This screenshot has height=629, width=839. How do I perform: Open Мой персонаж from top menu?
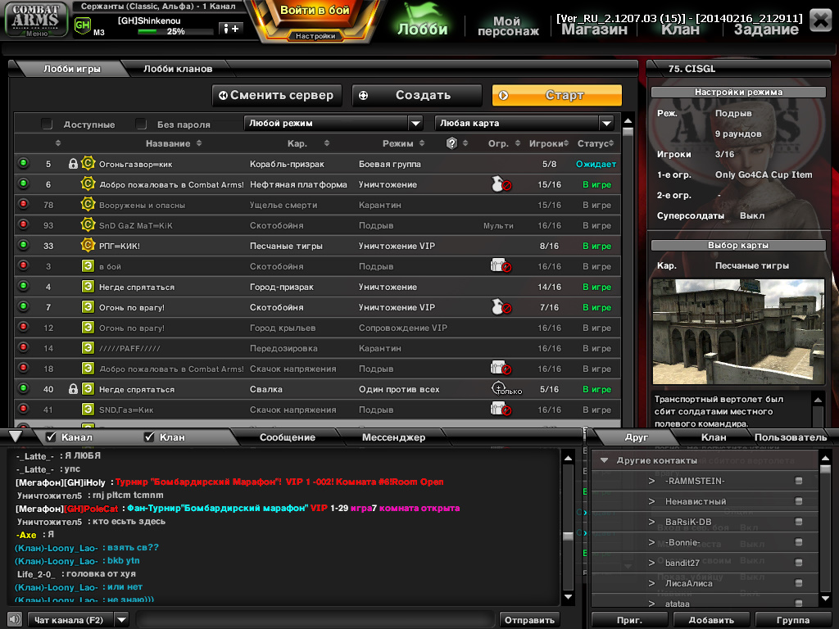click(x=508, y=25)
